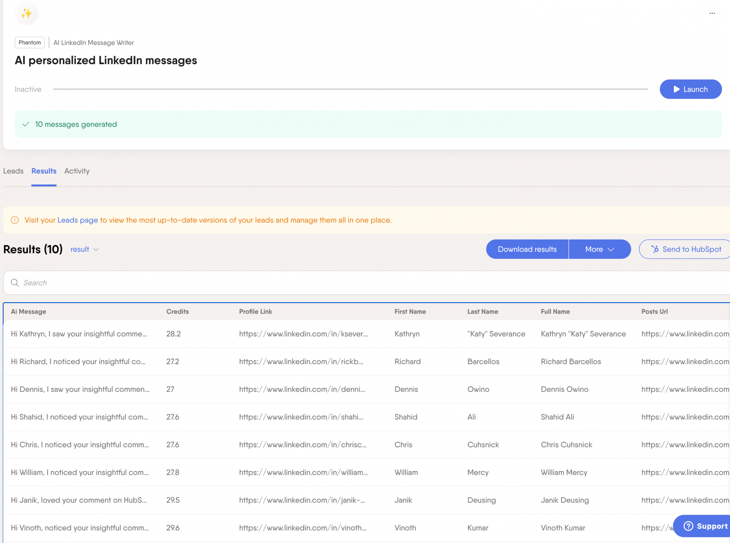Click the Credits column header
The width and height of the screenshot is (730, 543).
point(178,311)
